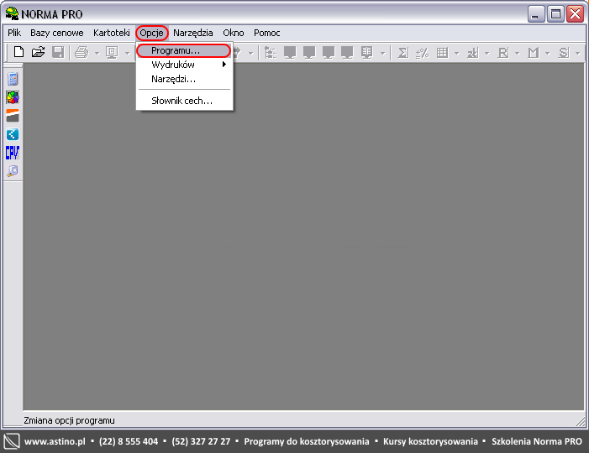Screen dimensions: 589x453
Task: Click the printer icon in toolbar
Action: point(82,52)
